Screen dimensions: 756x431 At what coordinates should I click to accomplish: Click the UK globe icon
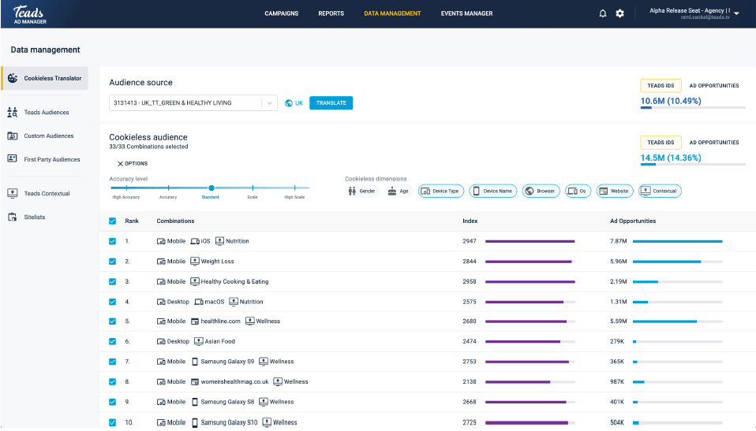289,103
